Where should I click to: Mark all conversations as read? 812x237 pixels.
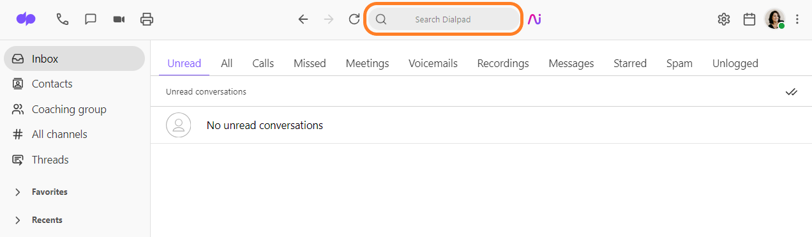(792, 92)
